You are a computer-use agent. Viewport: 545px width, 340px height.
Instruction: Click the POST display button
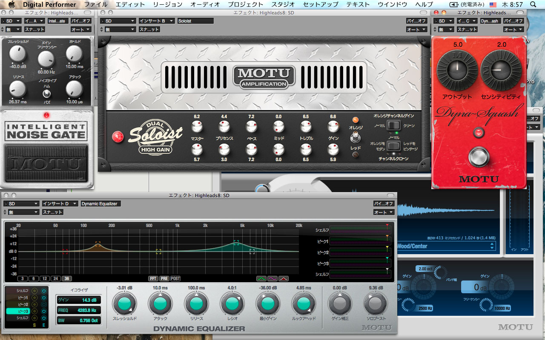(x=175, y=279)
